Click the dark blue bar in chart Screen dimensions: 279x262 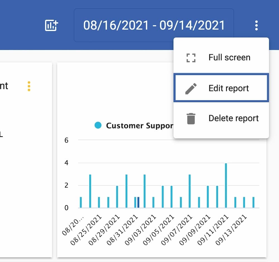tap(138, 202)
